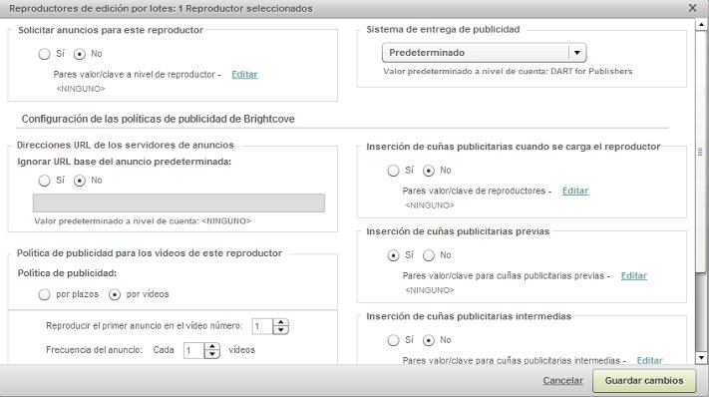Select Sí for Ignorar URL base del anuncio
The image size is (709, 397).
(x=44, y=181)
